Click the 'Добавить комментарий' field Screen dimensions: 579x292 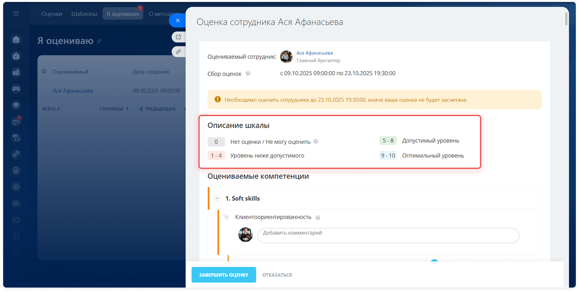tap(388, 235)
